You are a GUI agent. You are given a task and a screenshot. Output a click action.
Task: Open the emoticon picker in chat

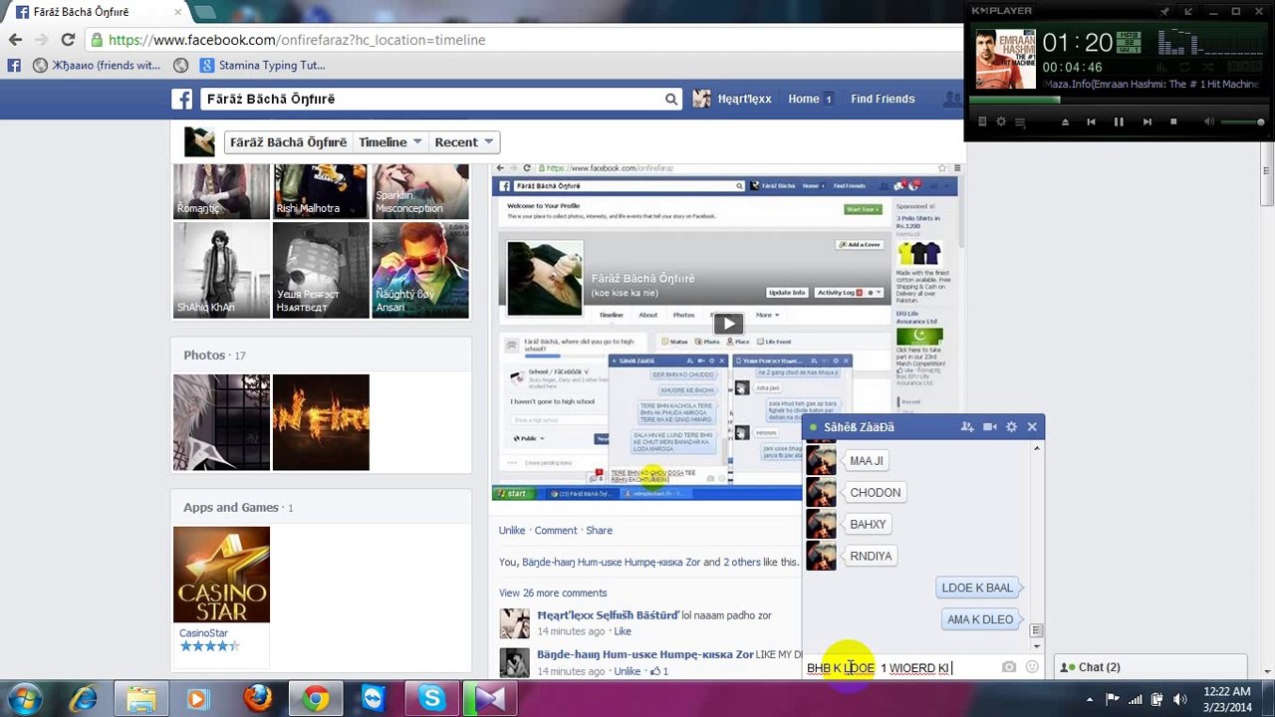click(1032, 667)
